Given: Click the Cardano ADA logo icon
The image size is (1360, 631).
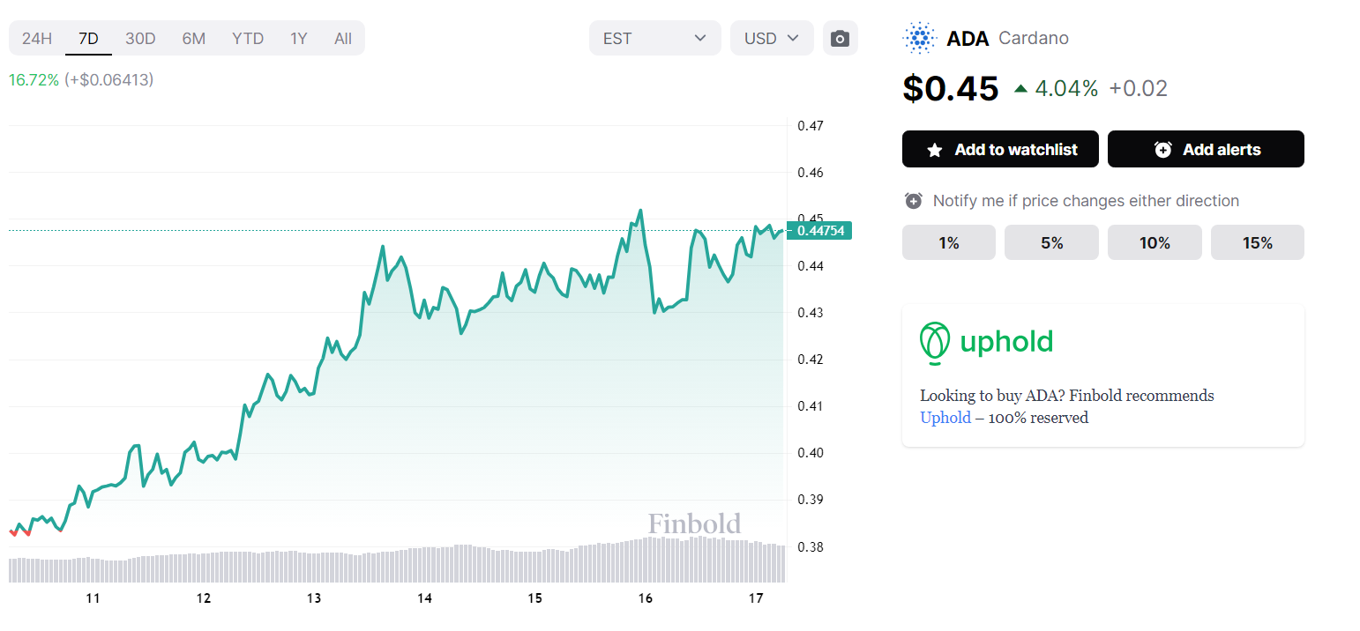Looking at the screenshot, I should pos(919,38).
